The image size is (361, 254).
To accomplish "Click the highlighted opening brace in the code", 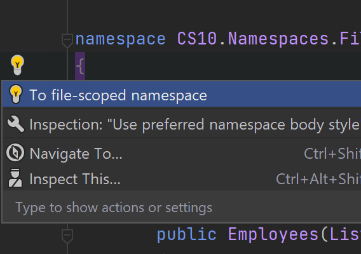I will coord(80,66).
